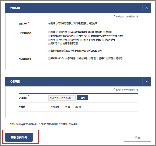
Task: Toggle the 결핵 checkbox
Action: tap(49, 32)
